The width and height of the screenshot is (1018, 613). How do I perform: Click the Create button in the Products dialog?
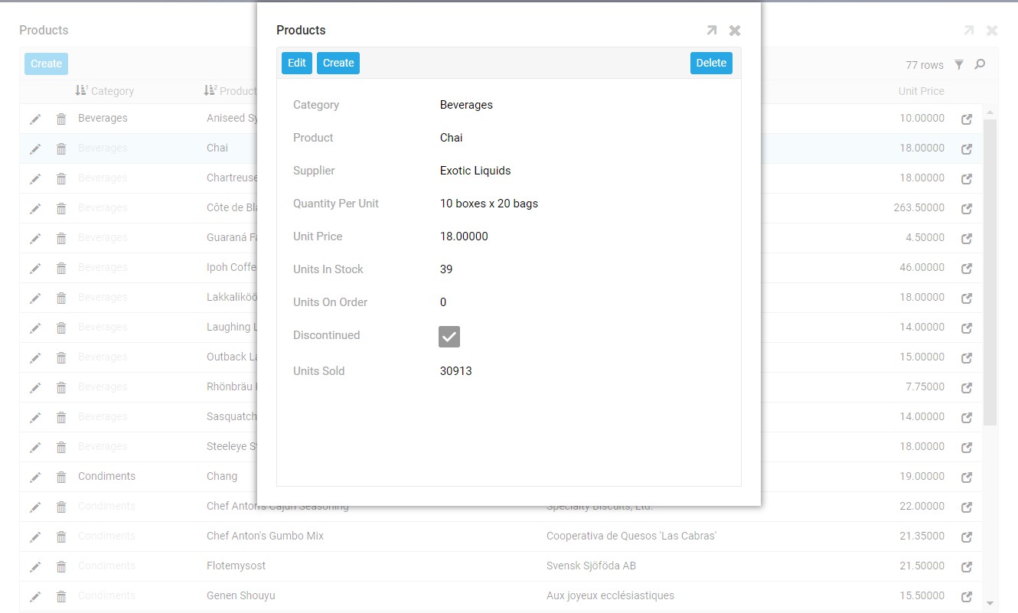tap(338, 63)
